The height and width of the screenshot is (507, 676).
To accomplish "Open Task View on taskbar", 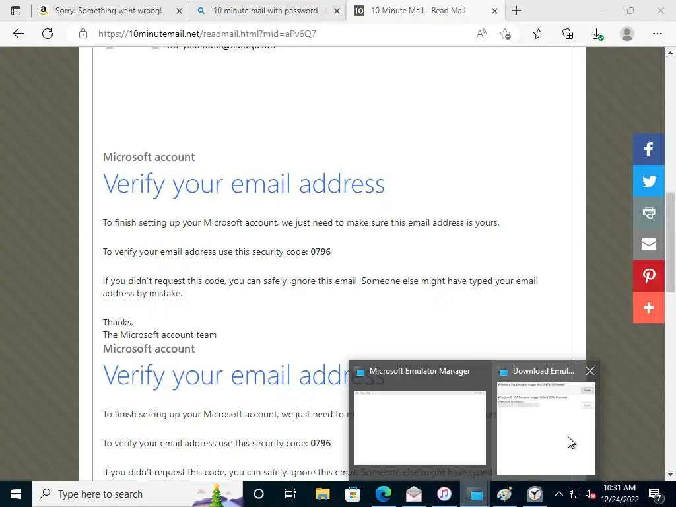I will click(x=290, y=494).
